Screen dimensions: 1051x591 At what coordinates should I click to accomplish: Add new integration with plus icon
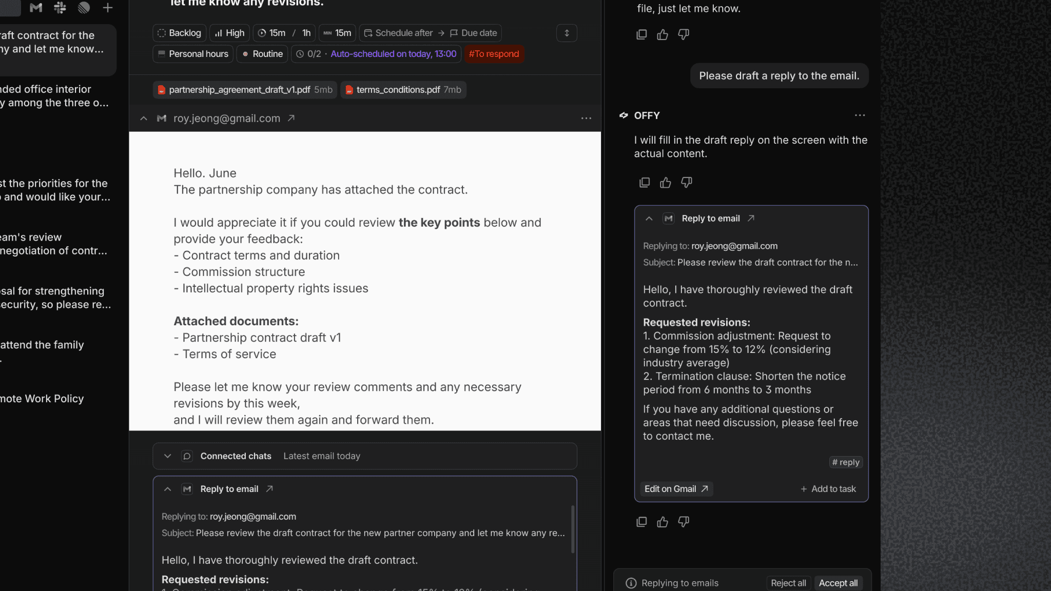[x=108, y=8]
